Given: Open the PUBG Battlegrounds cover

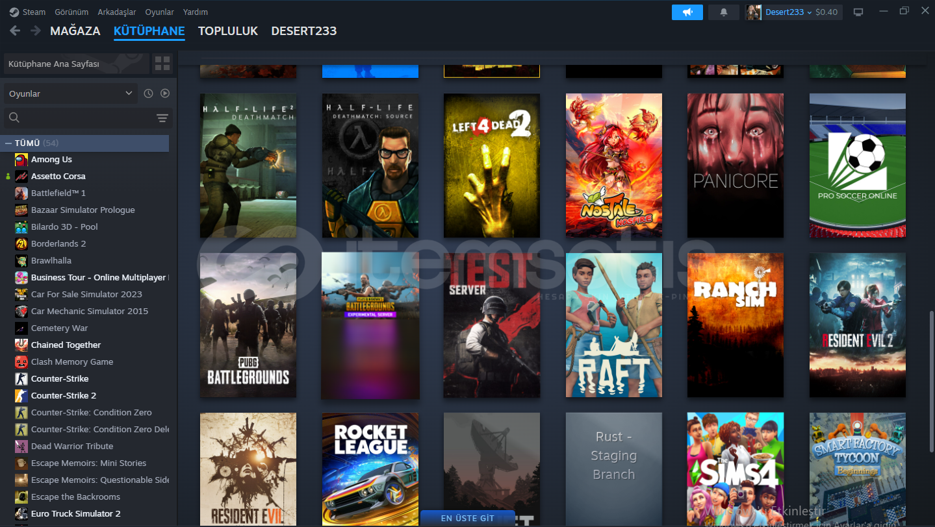Looking at the screenshot, I should click(248, 325).
